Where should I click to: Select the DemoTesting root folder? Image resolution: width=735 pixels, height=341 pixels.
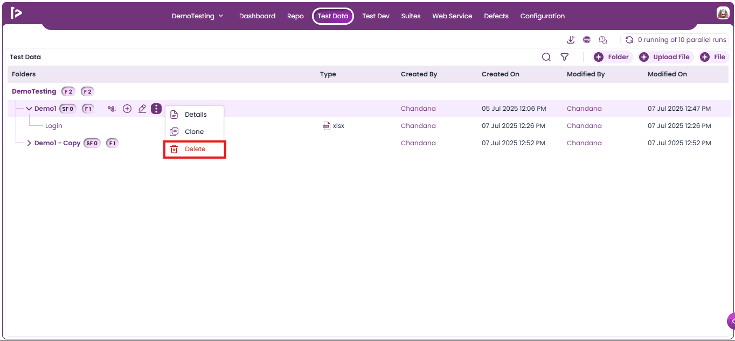[x=34, y=91]
